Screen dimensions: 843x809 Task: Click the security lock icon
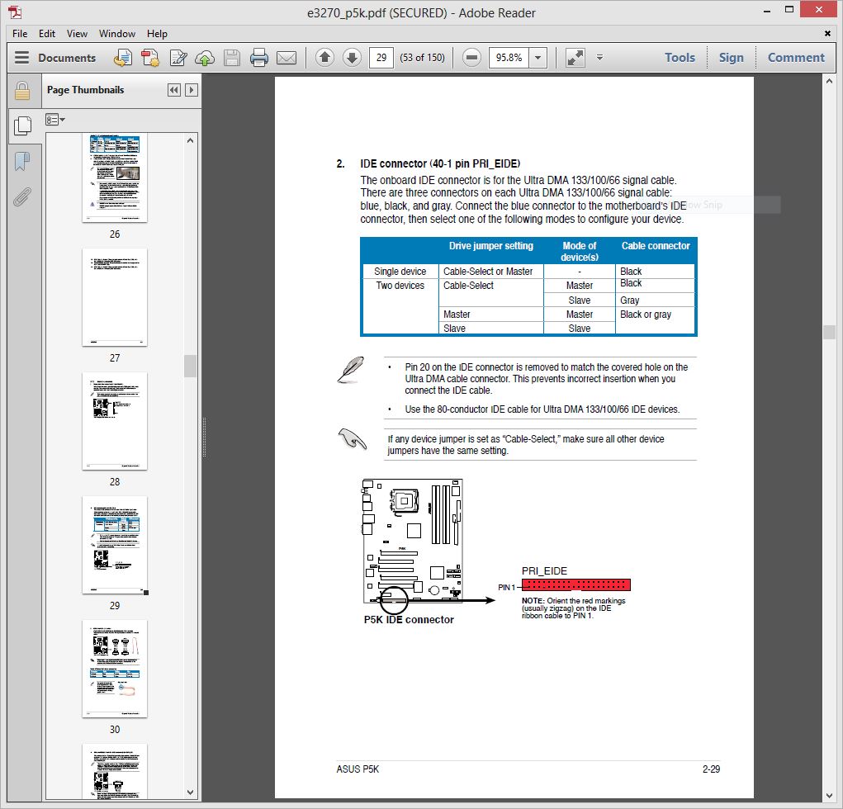[22, 90]
